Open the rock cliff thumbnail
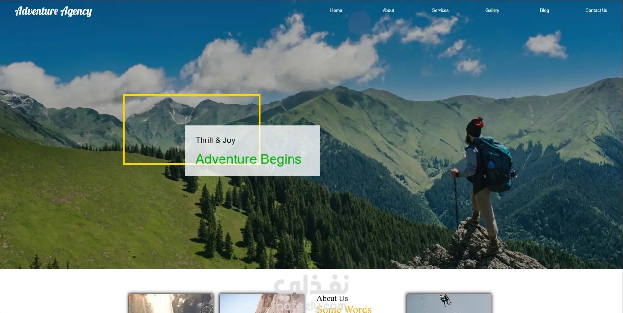This screenshot has width=623, height=313. (261, 303)
